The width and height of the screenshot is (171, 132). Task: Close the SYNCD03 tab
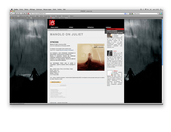click(x=68, y=18)
